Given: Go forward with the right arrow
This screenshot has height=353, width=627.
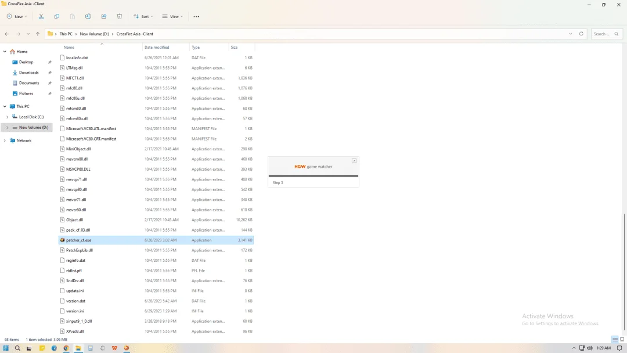Looking at the screenshot, I should click(18, 34).
